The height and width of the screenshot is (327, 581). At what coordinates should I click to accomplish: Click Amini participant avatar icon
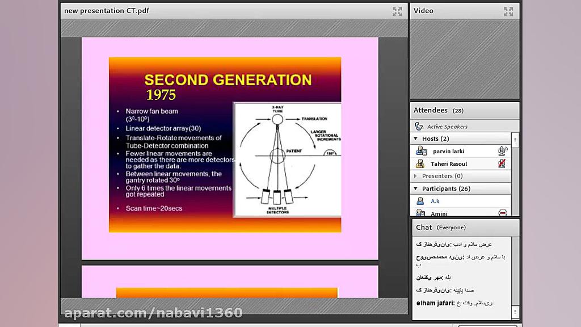coord(420,213)
